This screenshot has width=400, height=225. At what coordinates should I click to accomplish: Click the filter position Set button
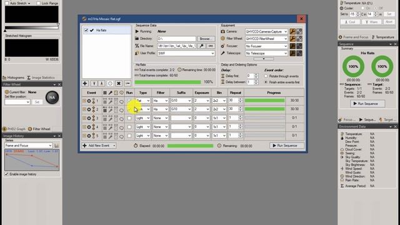click(x=37, y=102)
